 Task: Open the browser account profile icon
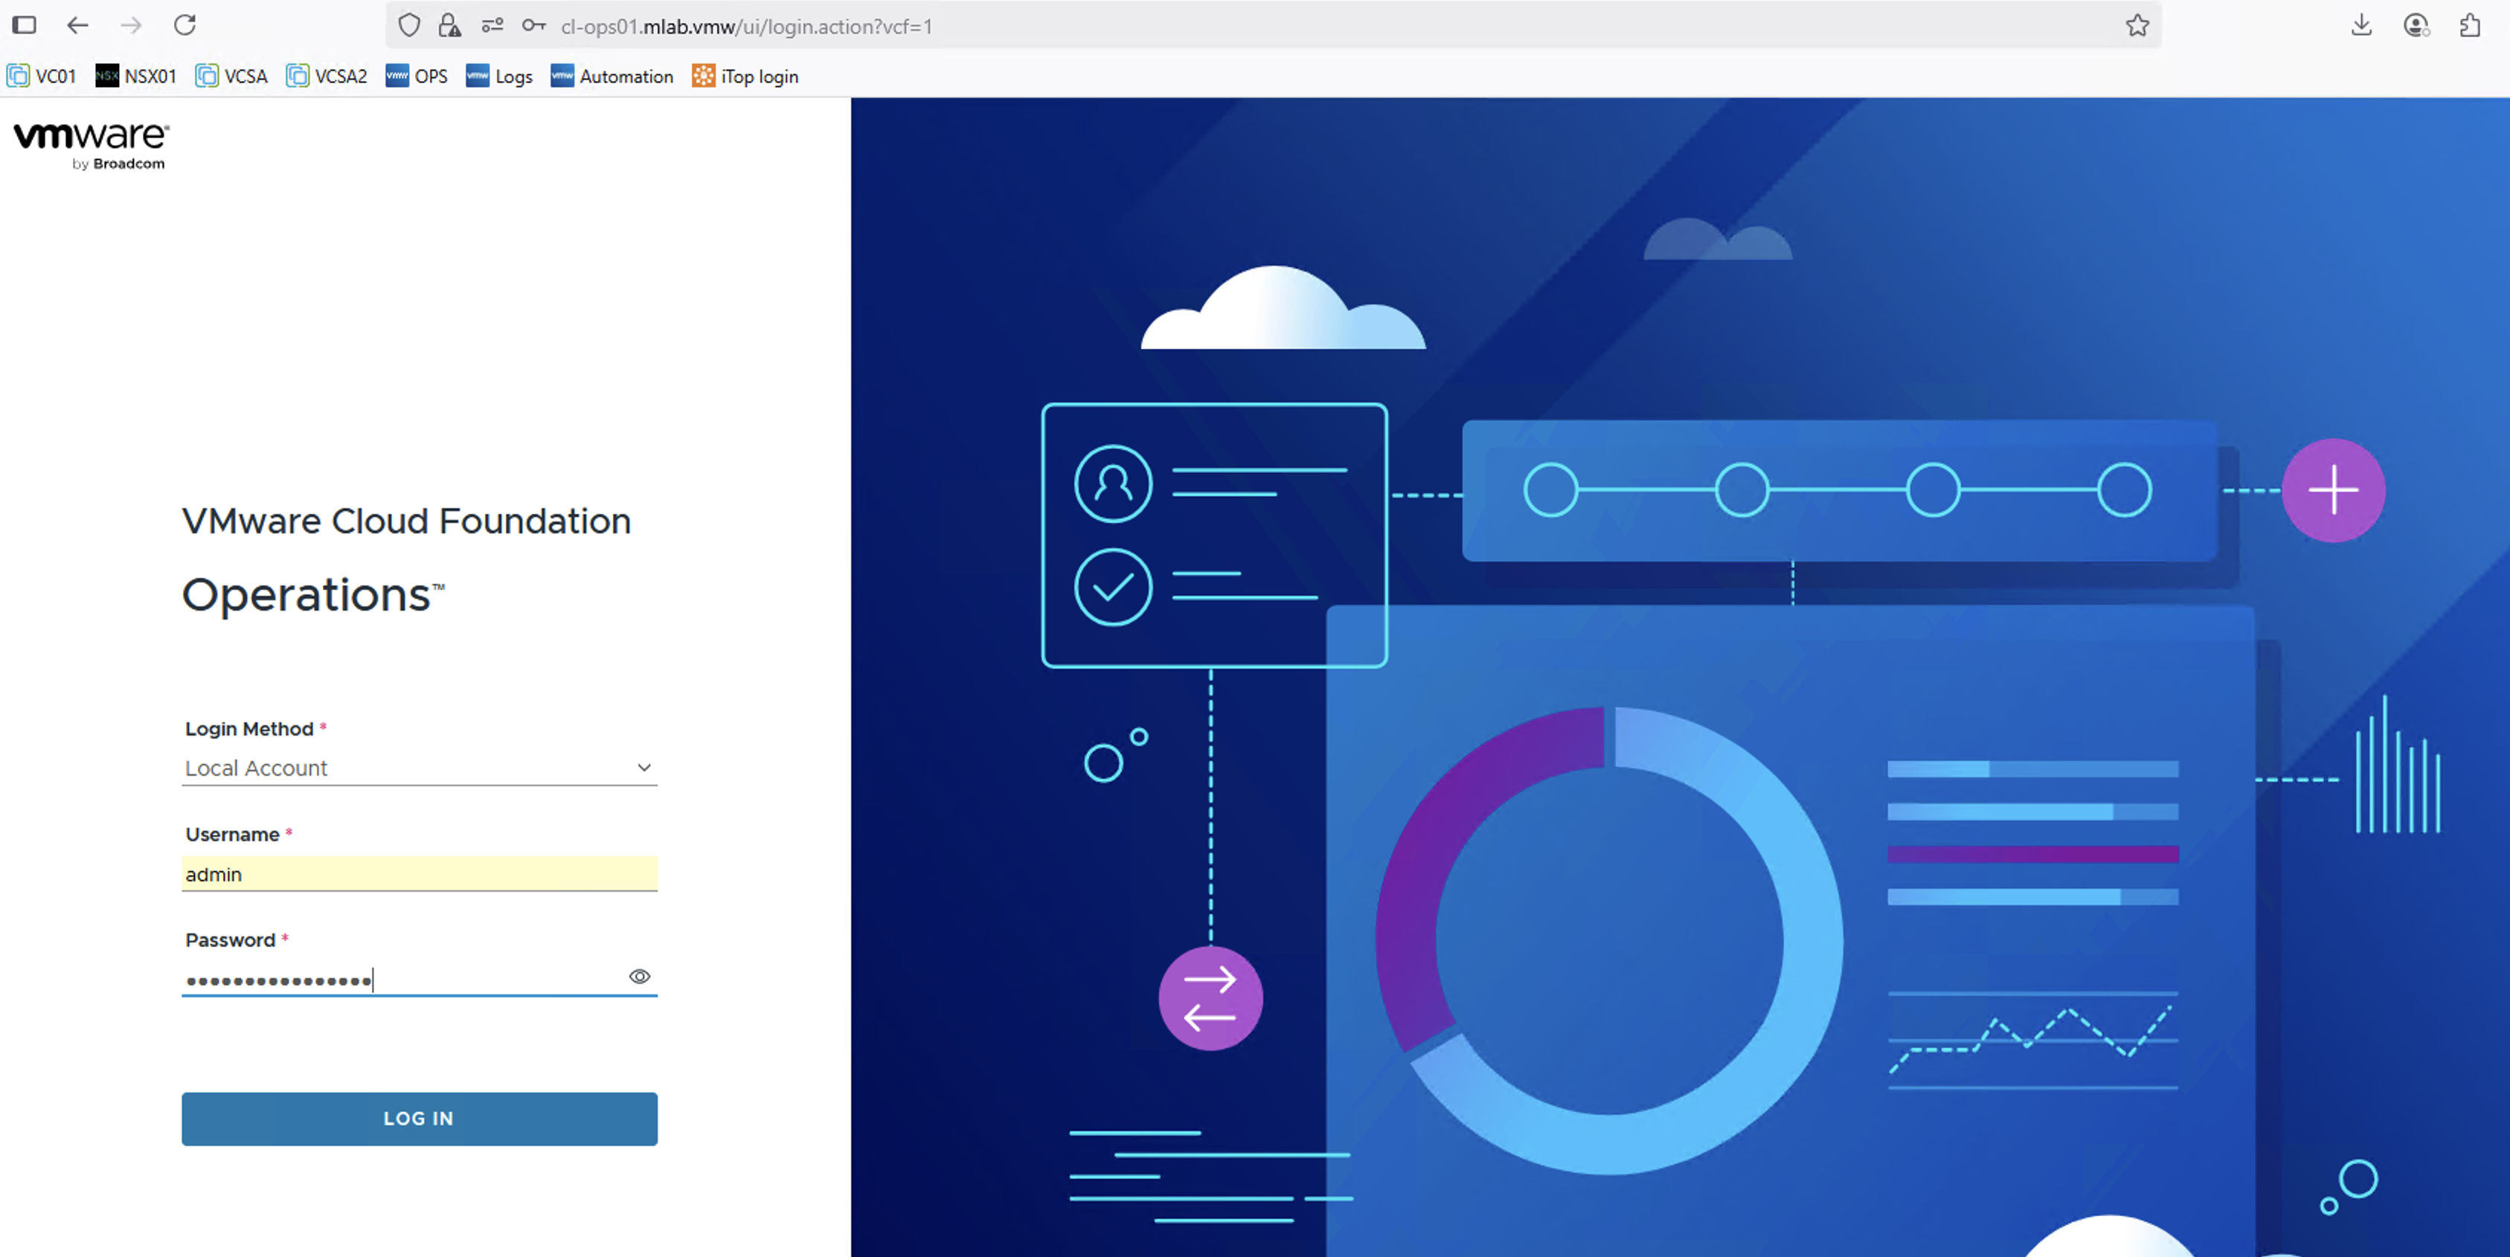coord(2416,25)
